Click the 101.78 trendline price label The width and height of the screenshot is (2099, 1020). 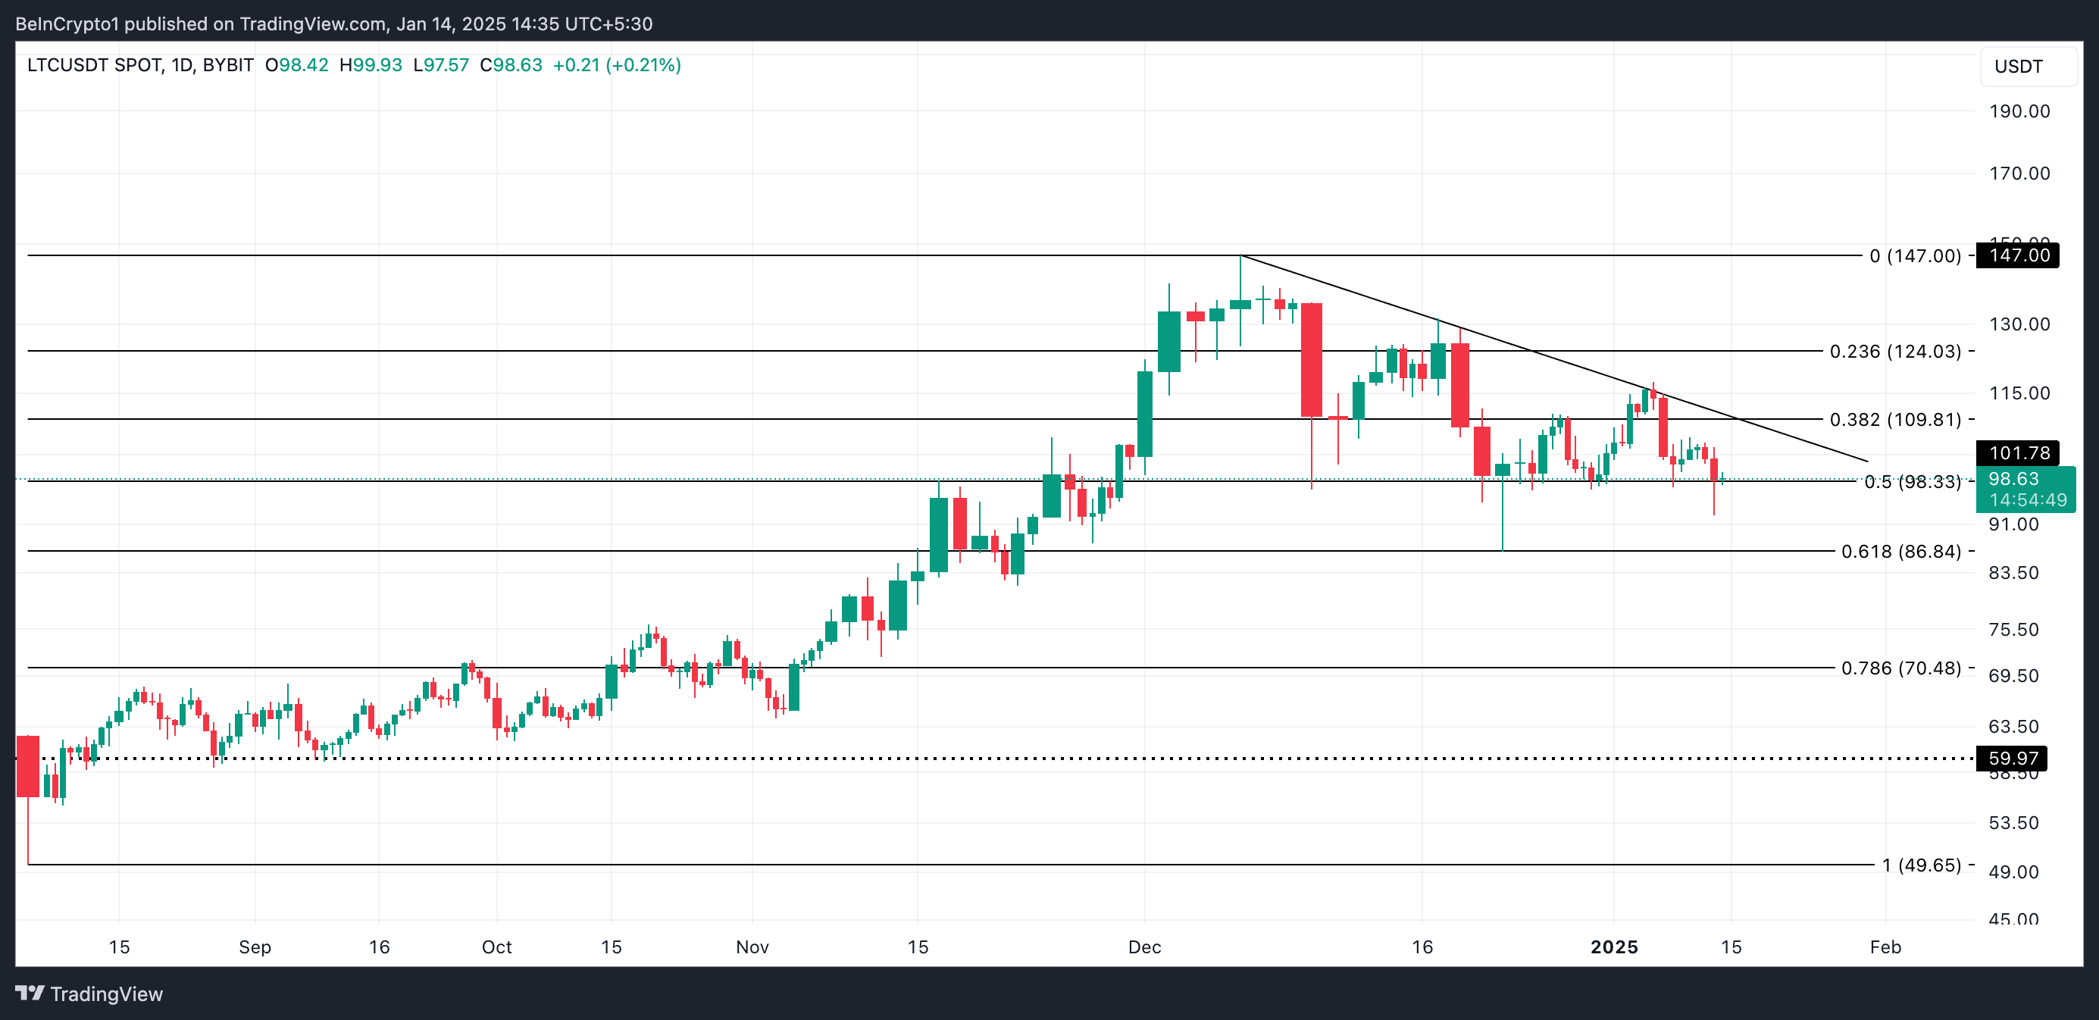coord(2019,452)
